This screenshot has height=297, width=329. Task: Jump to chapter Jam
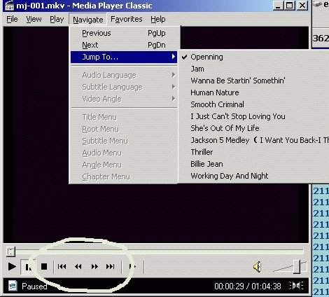click(254, 69)
